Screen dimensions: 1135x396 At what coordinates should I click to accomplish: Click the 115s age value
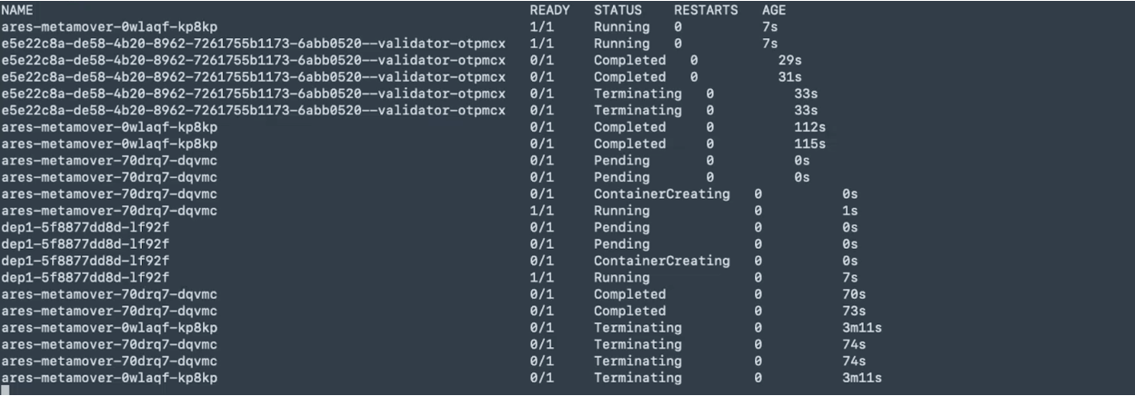tap(809, 144)
